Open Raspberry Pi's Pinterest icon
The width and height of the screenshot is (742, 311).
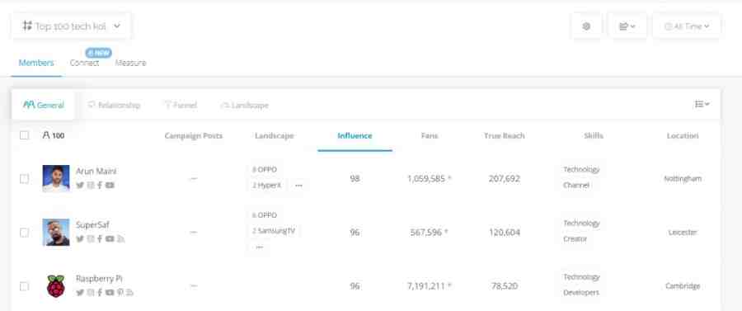click(x=120, y=293)
